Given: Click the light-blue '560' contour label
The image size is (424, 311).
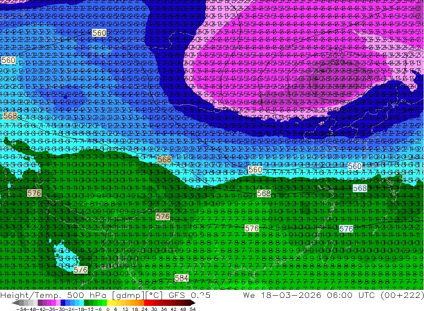Looking at the screenshot, I should pyautogui.click(x=354, y=166).
